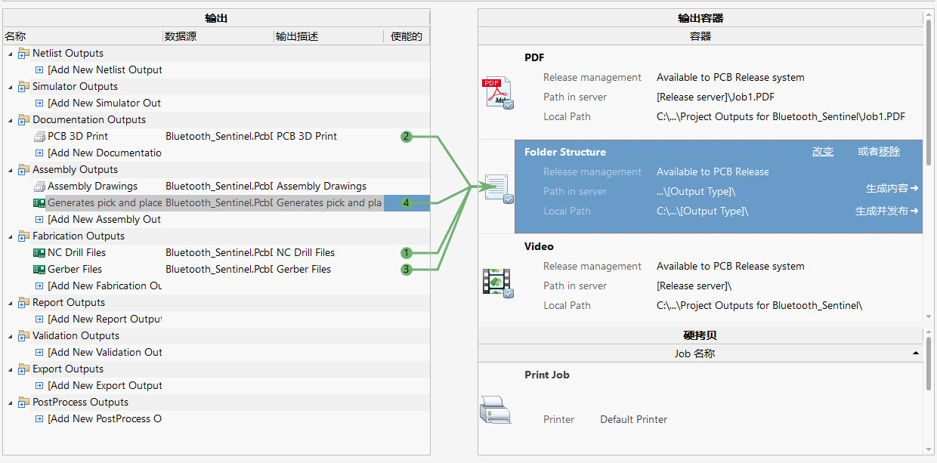
Task: Click the PCB 3D Print icon
Action: click(x=39, y=137)
